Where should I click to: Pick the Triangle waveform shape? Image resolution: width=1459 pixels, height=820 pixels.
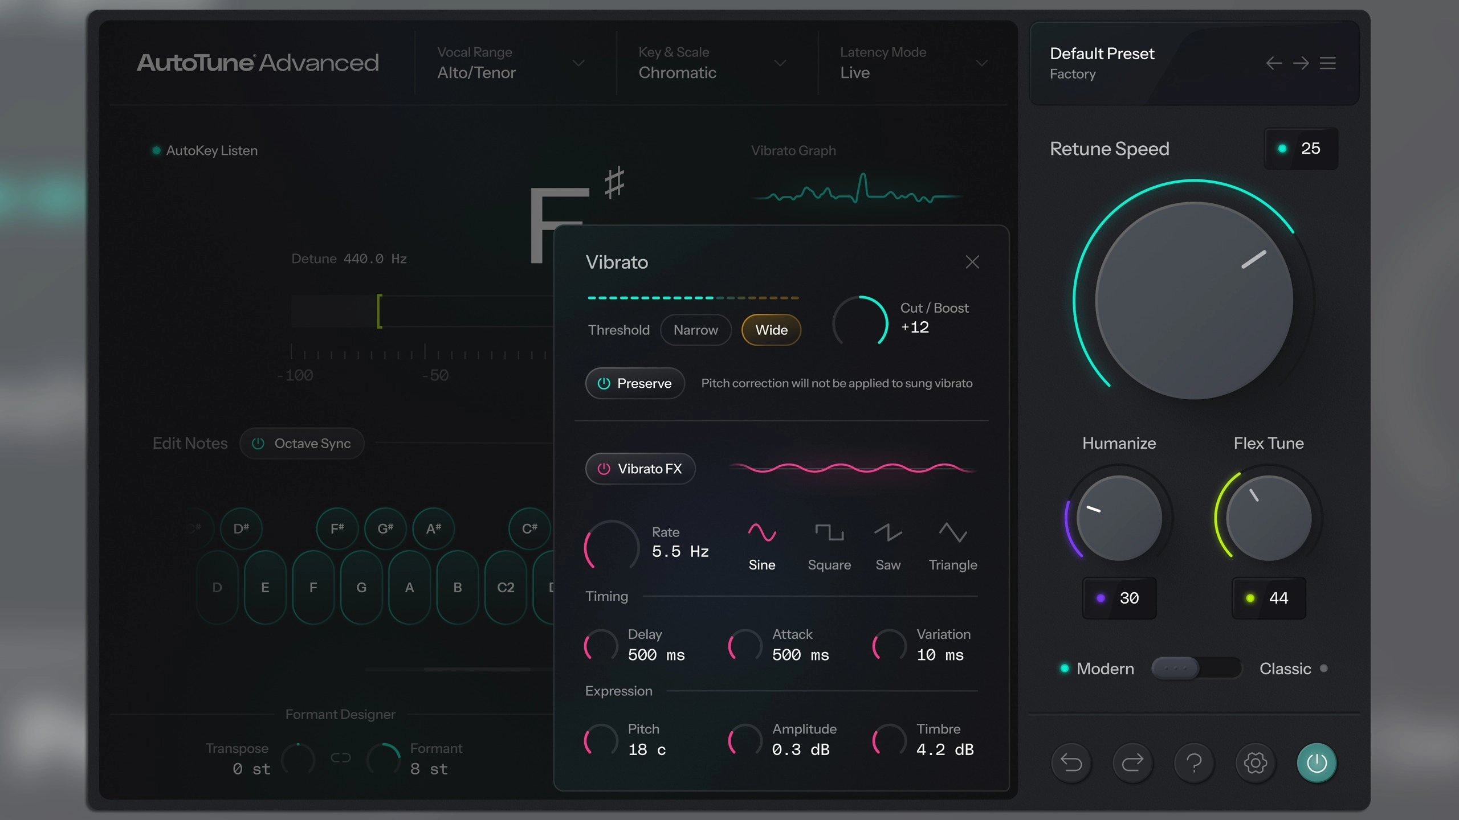tap(953, 547)
